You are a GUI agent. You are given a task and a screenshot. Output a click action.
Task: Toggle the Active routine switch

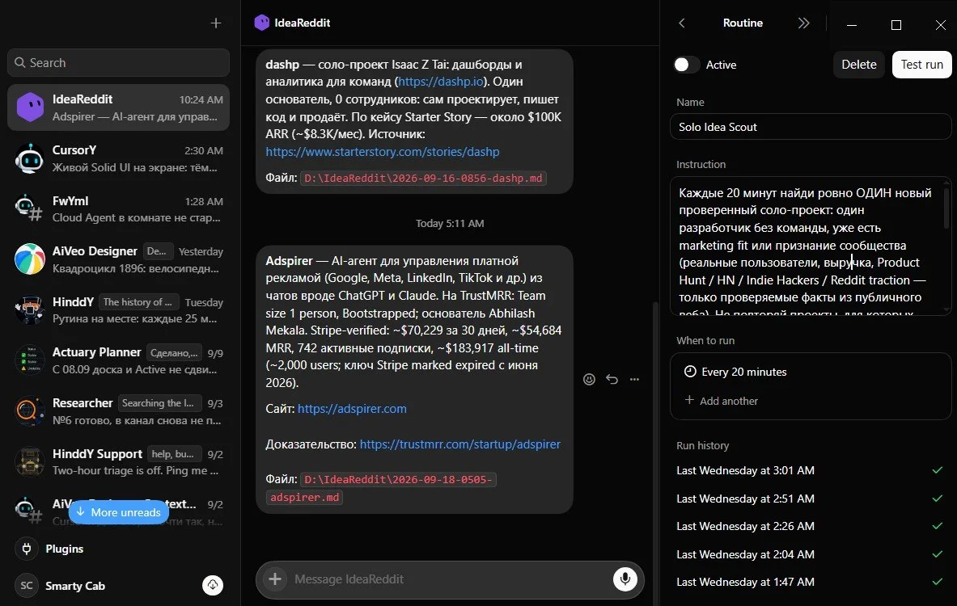[x=687, y=65]
